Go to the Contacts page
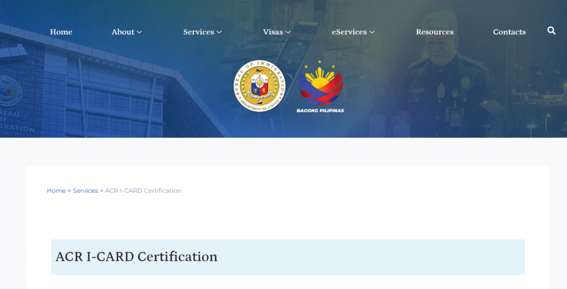Screen dimensions: 567x289 (x=509, y=32)
